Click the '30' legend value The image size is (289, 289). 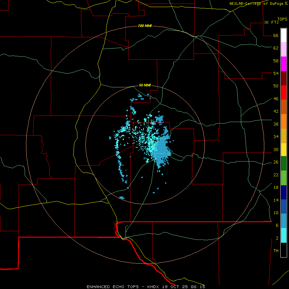pos(276,149)
